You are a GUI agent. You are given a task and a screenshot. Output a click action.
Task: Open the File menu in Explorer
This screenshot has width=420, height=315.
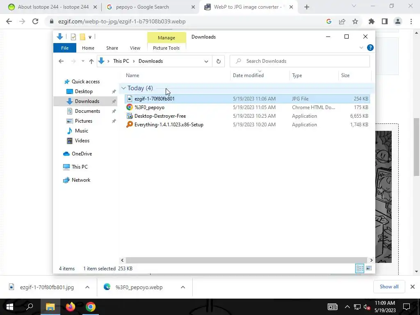(x=65, y=48)
